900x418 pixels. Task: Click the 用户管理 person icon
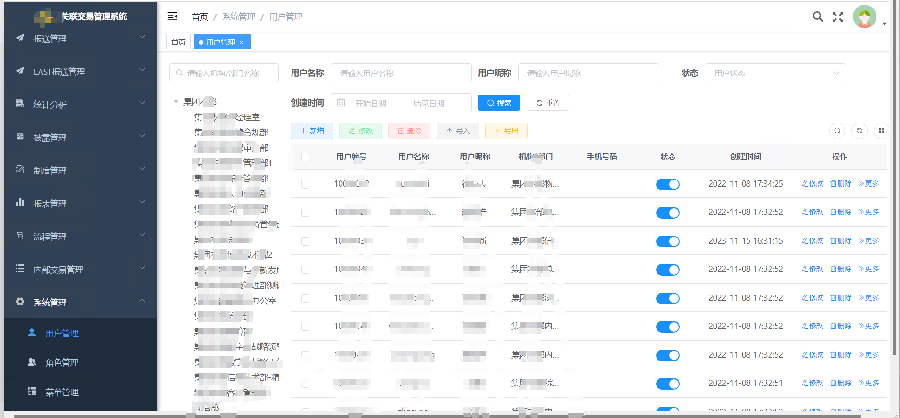[x=32, y=333]
